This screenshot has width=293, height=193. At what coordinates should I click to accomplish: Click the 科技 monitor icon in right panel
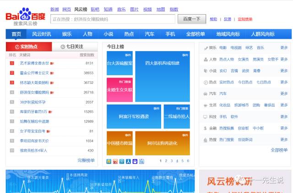coord(206,116)
